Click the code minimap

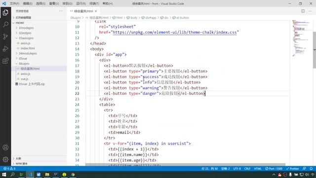point(301,39)
